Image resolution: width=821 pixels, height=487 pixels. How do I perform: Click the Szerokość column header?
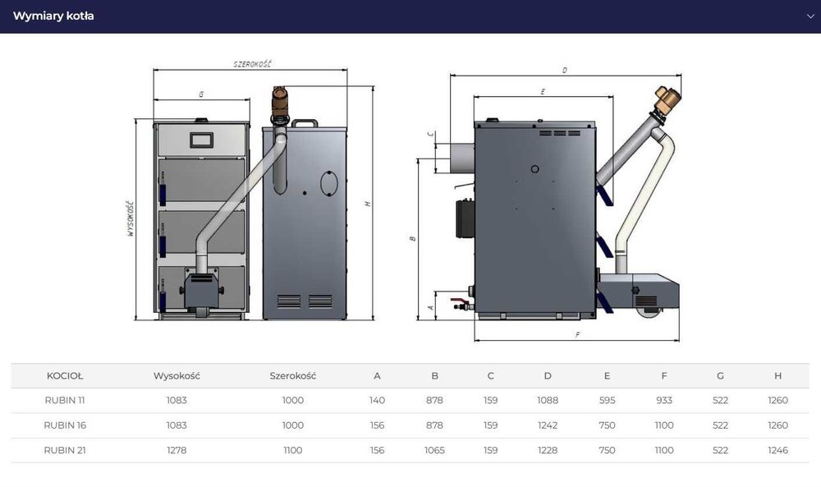click(293, 376)
